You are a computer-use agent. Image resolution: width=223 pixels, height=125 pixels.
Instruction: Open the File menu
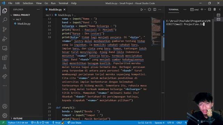pos(10,3)
